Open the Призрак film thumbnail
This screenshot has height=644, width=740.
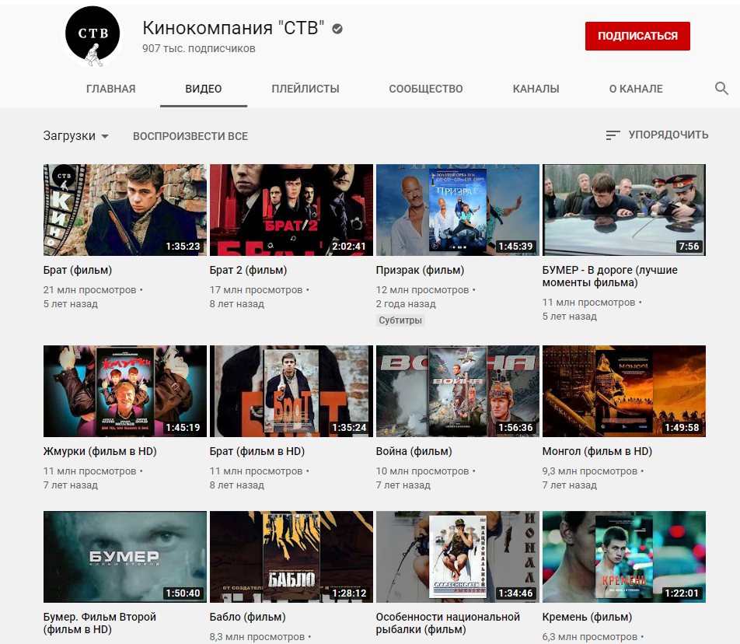coord(457,210)
